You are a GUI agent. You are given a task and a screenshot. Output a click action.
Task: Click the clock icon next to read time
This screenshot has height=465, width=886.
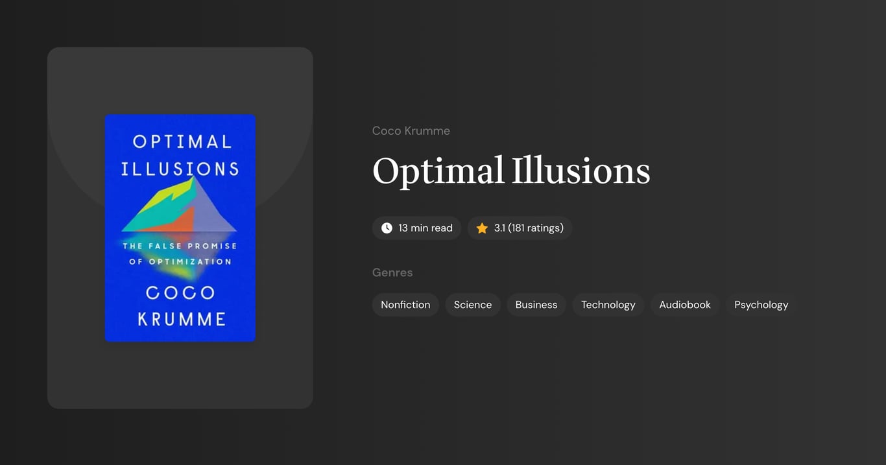(x=387, y=228)
